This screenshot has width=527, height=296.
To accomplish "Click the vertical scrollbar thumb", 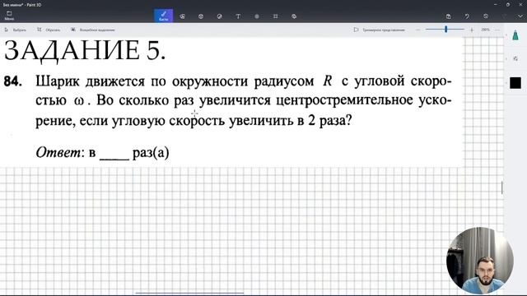I will click(502, 187).
